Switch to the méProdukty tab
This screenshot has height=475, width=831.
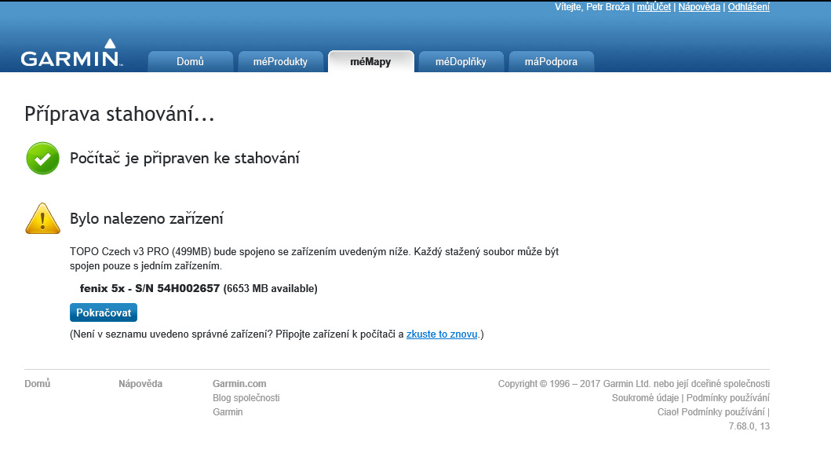[x=280, y=61]
